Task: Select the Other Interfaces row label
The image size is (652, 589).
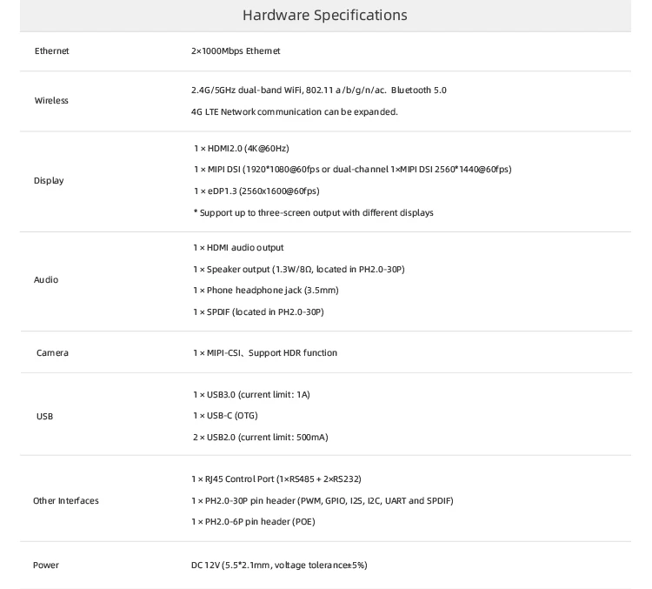Action: (x=66, y=501)
